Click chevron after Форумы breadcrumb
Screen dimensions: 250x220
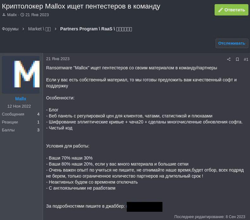point(23,29)
